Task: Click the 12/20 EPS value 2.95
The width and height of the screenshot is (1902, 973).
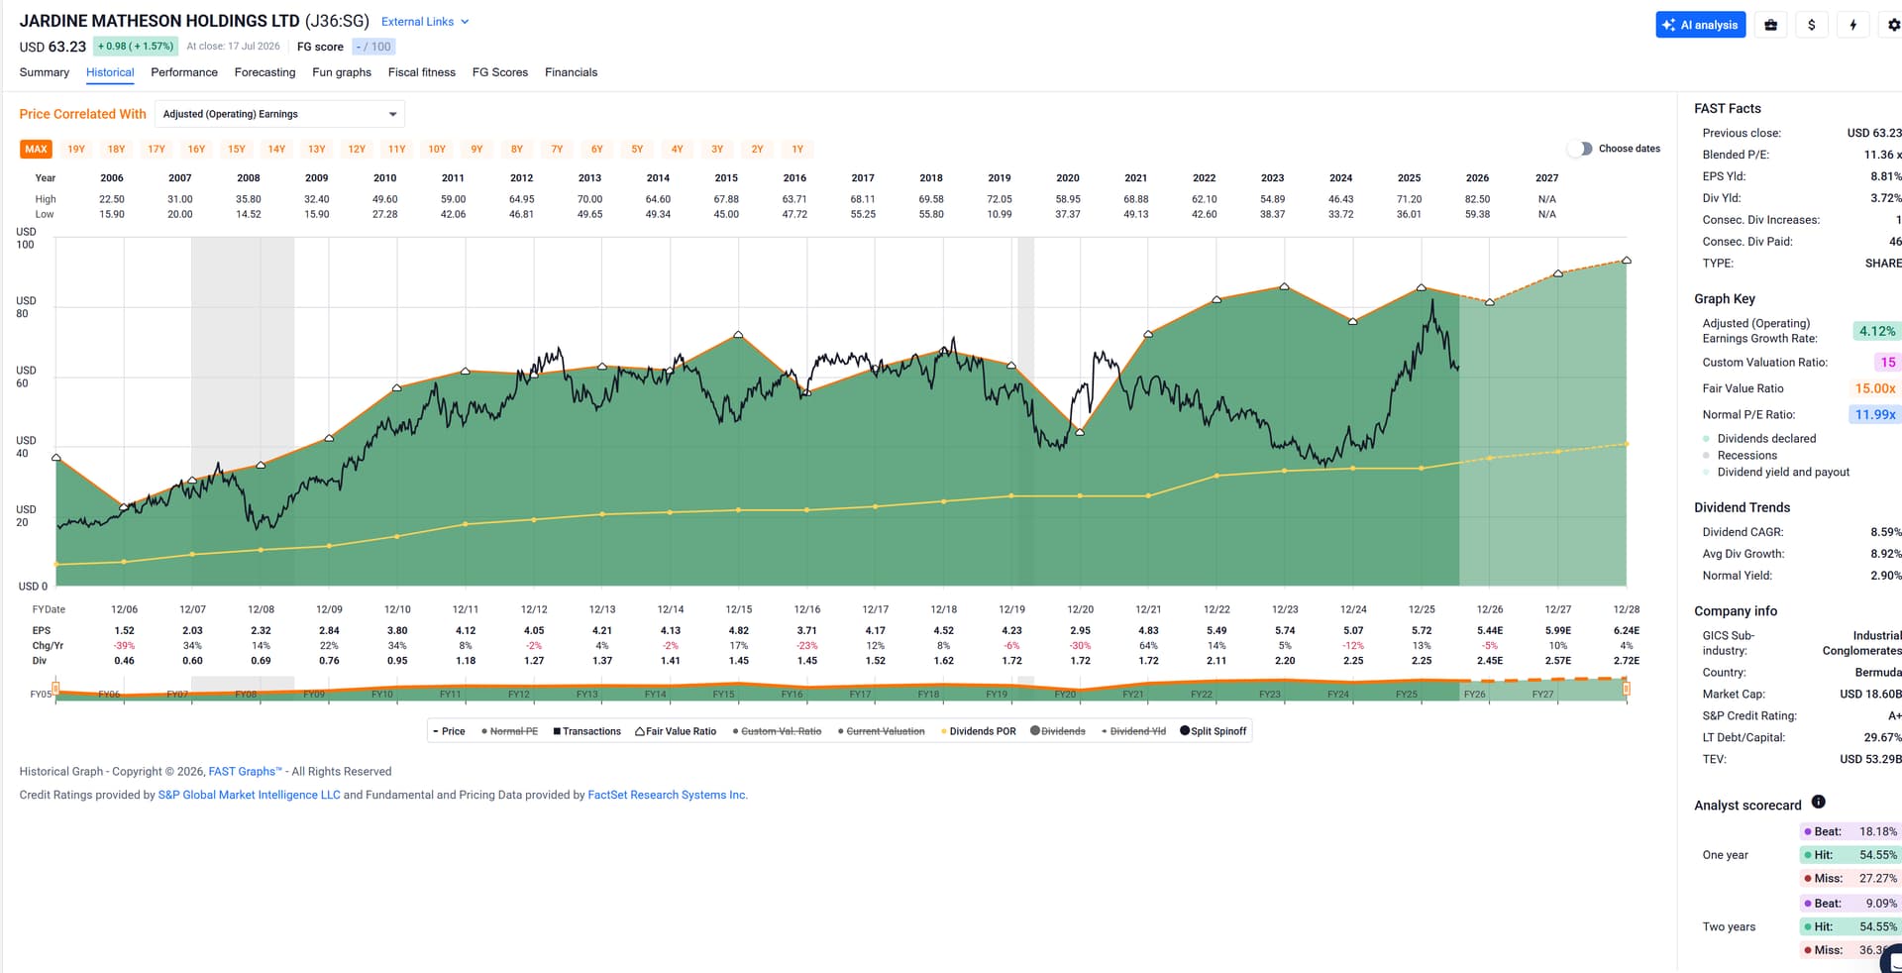Action: coord(1080,630)
